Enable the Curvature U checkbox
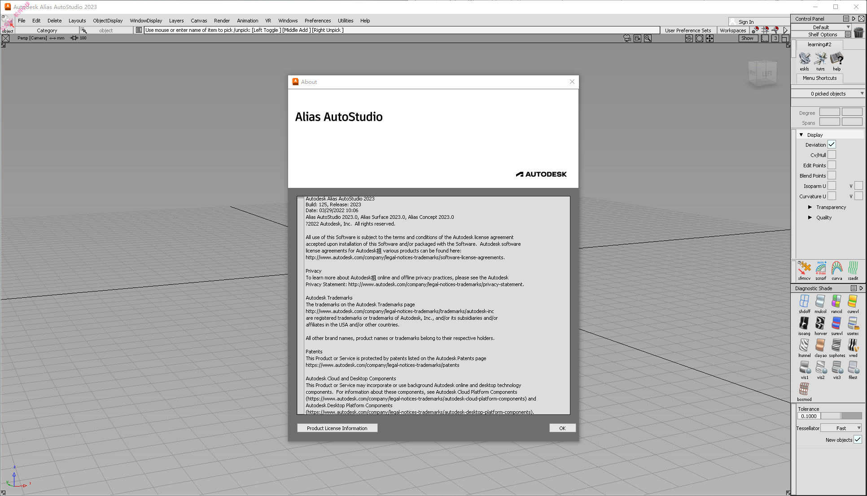 pyautogui.click(x=832, y=196)
